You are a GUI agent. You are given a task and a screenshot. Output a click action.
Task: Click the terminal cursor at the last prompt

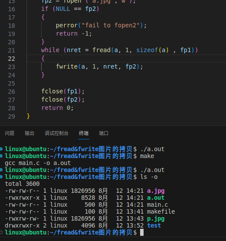(142, 232)
